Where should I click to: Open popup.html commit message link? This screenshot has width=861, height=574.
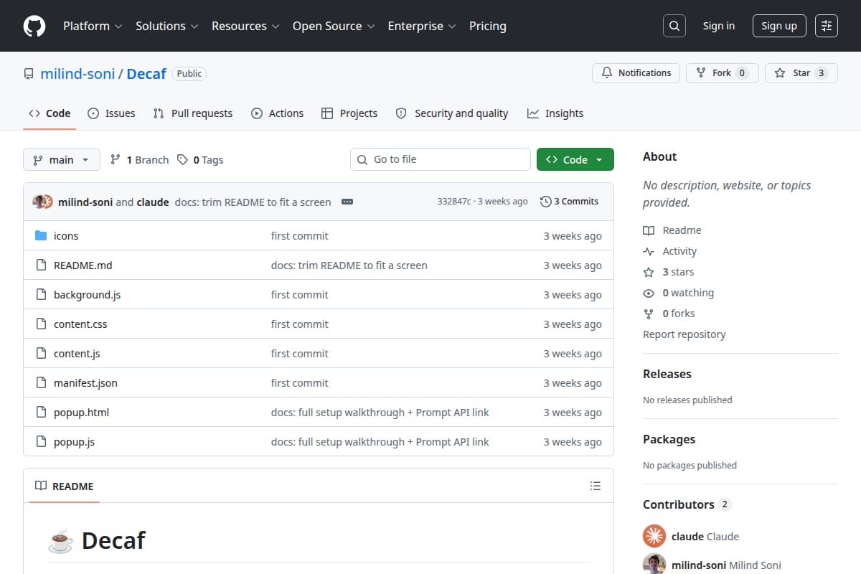click(x=380, y=413)
